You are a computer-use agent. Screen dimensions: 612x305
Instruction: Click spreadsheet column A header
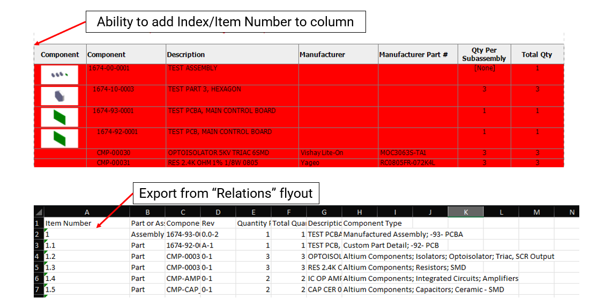point(87,212)
